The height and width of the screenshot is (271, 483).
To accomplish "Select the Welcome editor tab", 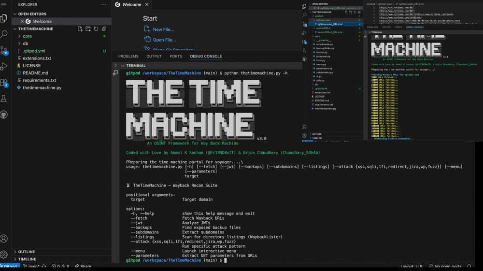I will 131,5.
